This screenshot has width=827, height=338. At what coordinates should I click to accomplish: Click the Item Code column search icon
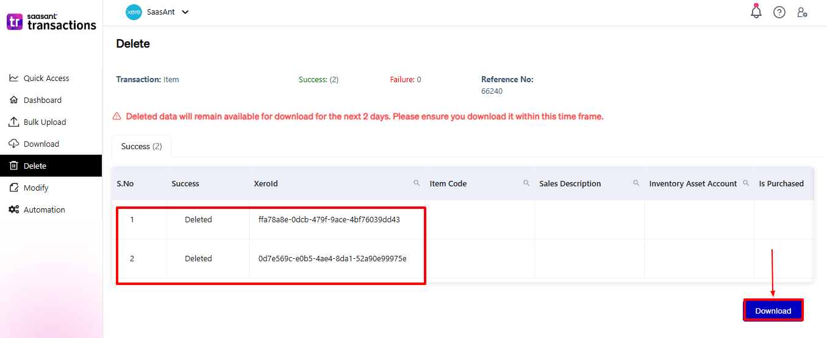(x=526, y=183)
